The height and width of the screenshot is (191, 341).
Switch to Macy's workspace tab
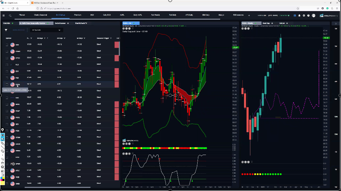222,15
